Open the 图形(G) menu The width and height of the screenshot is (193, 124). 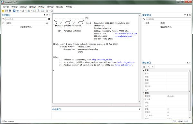click(x=32, y=7)
